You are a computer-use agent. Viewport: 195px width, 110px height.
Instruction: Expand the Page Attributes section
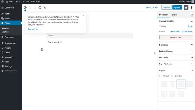176,64
